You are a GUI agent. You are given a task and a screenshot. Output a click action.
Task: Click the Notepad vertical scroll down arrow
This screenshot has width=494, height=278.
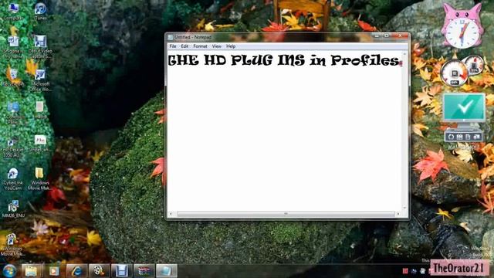[404, 208]
